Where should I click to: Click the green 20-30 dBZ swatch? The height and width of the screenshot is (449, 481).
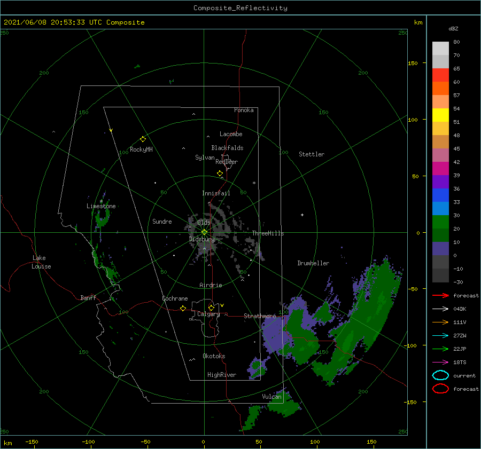[440, 222]
